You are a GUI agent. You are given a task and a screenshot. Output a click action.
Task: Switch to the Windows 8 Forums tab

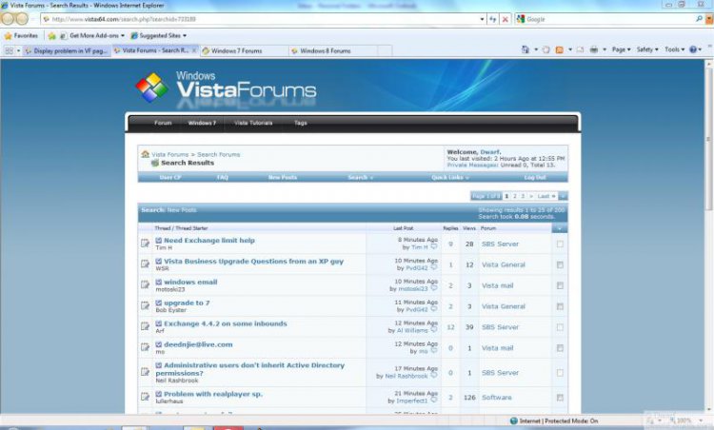(x=333, y=50)
